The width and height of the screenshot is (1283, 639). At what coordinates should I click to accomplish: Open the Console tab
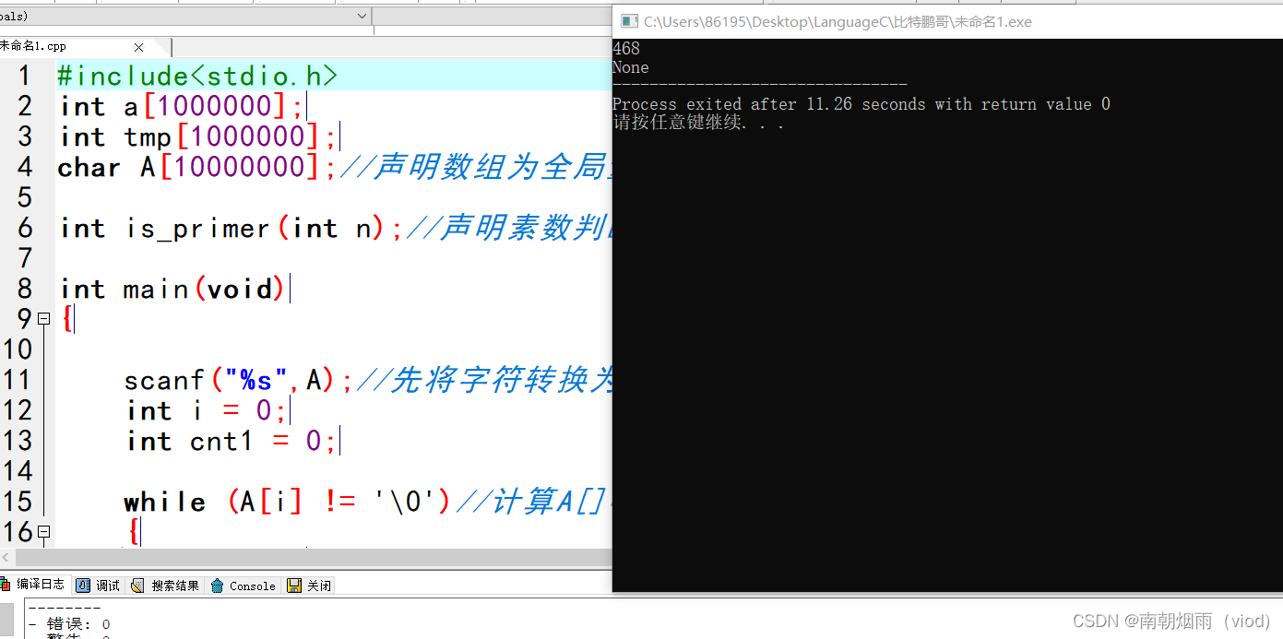click(x=244, y=586)
